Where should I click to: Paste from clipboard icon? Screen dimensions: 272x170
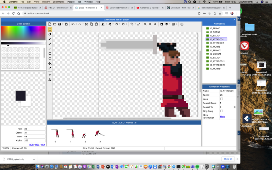coord(96,24)
